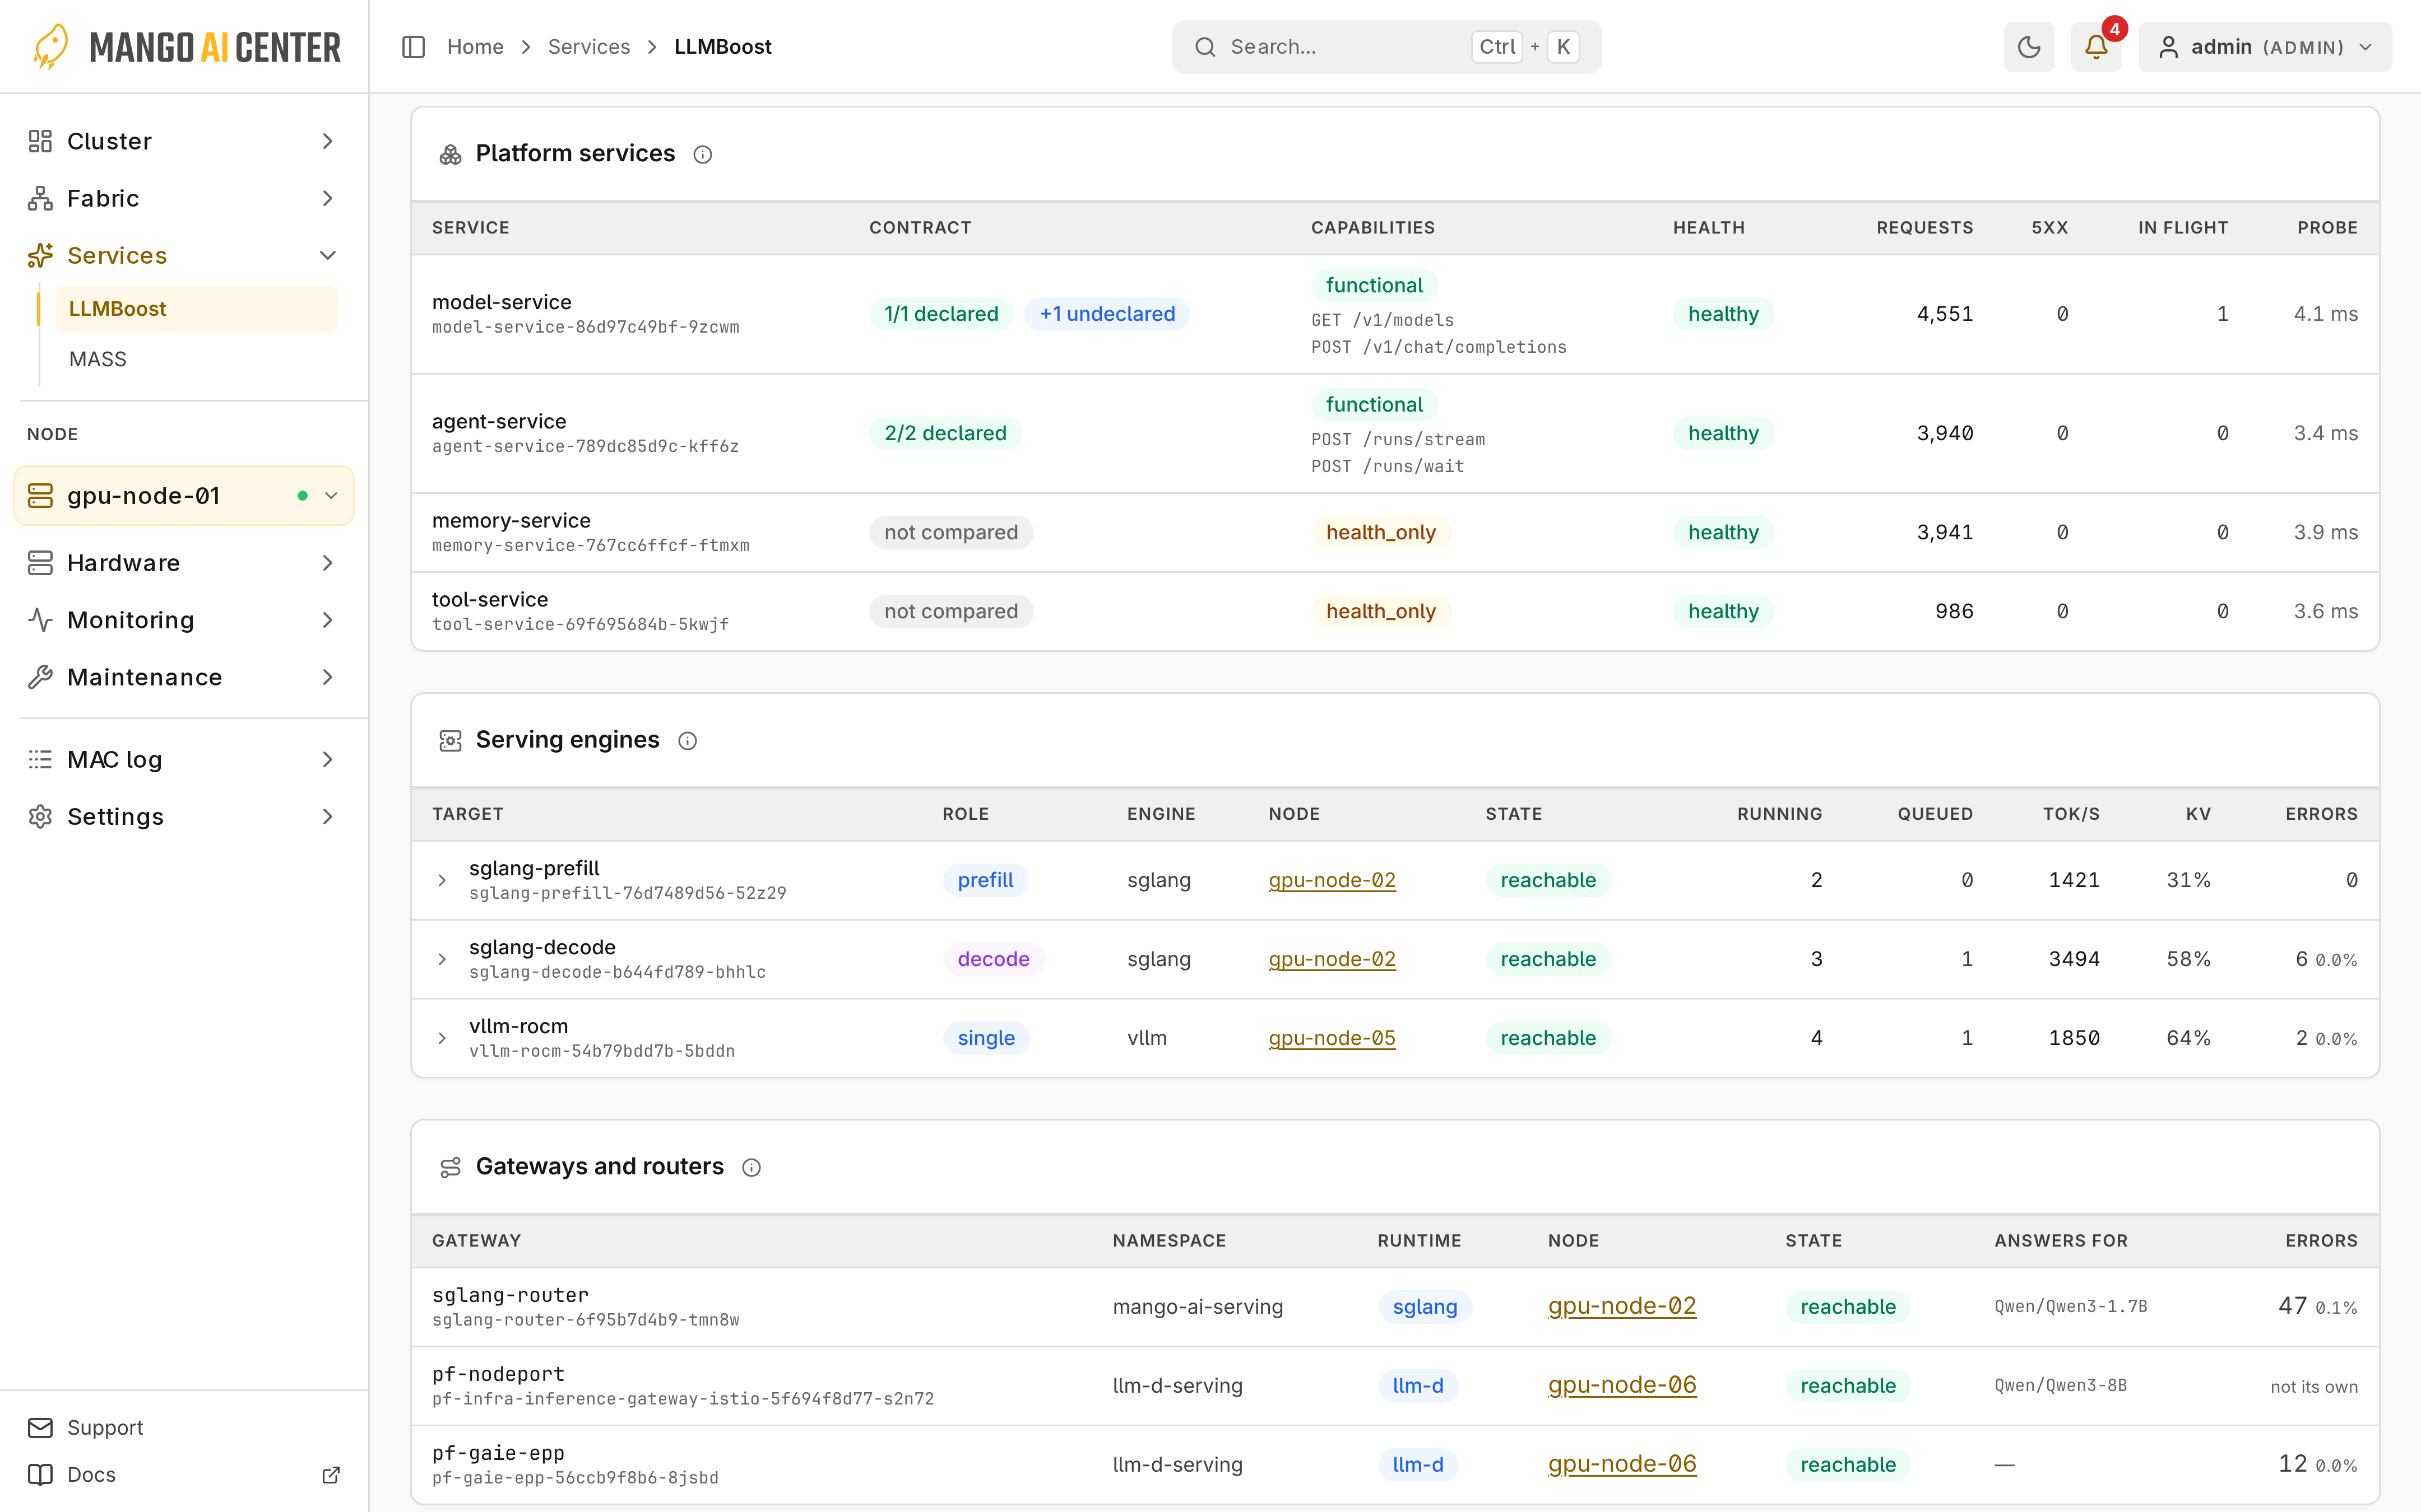Focus the Search input field

1385,47
